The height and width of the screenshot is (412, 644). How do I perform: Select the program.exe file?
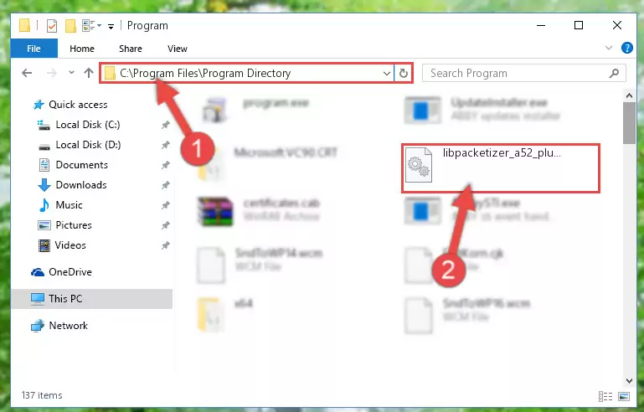coord(257,110)
